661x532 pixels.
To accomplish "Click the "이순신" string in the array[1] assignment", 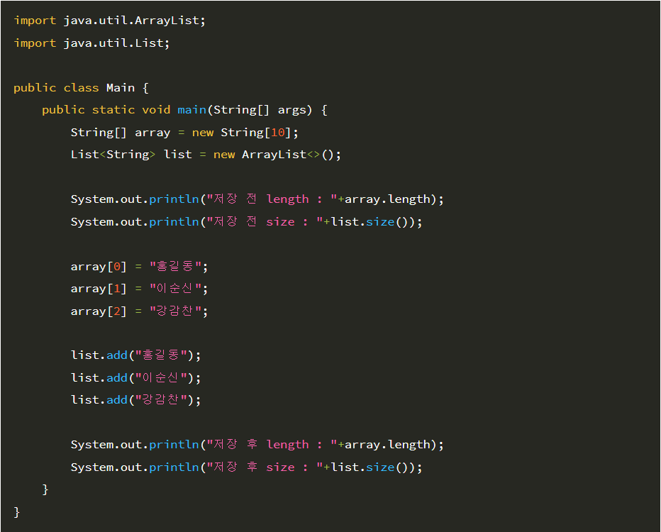I will pos(175,288).
